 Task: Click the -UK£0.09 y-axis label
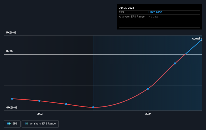click(12, 107)
